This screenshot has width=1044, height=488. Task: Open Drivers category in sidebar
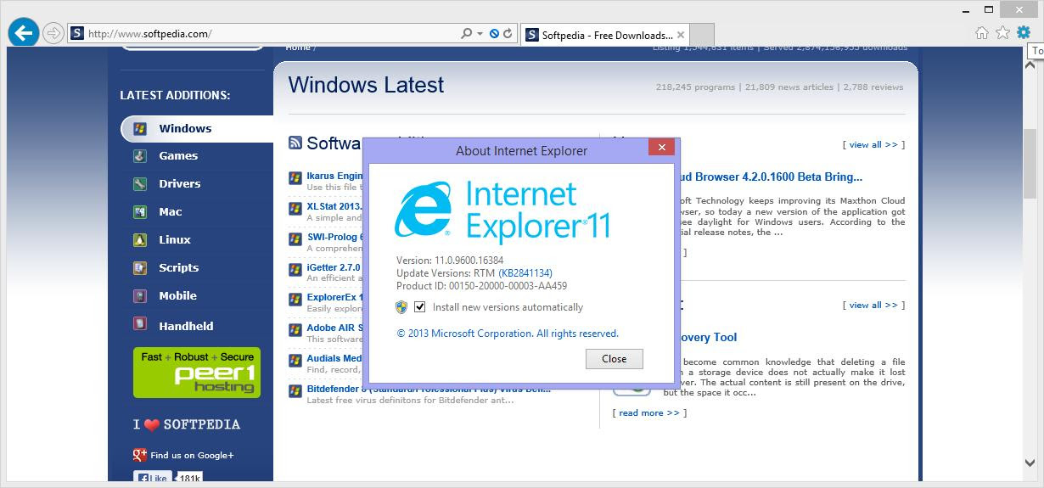tap(180, 184)
